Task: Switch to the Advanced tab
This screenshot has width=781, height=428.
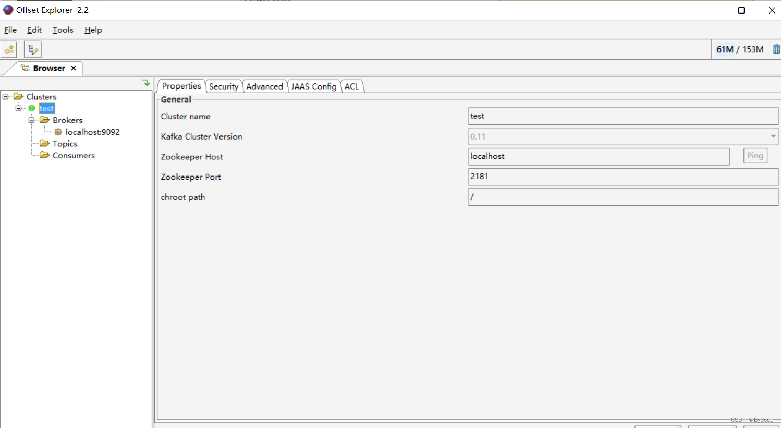Action: pyautogui.click(x=264, y=86)
